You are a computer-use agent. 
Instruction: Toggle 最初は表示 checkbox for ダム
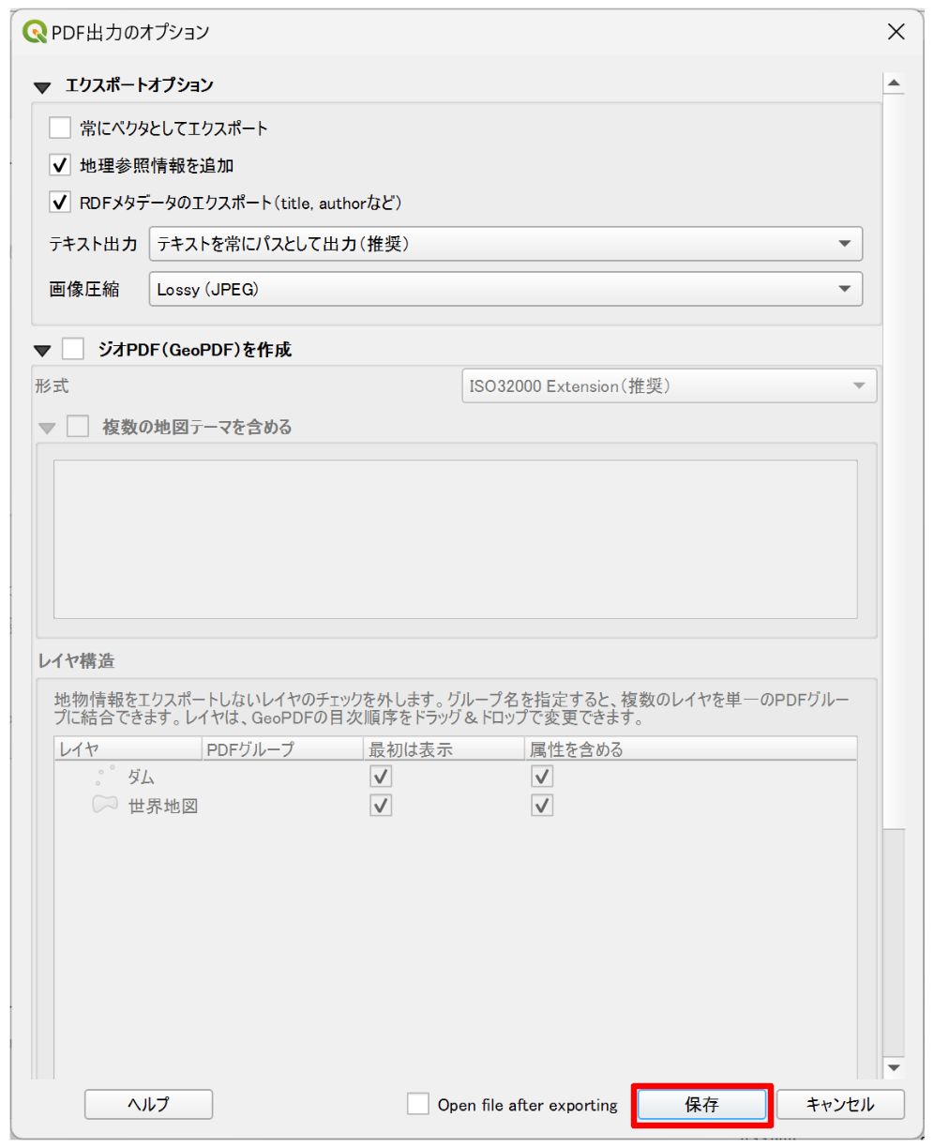[x=381, y=777]
